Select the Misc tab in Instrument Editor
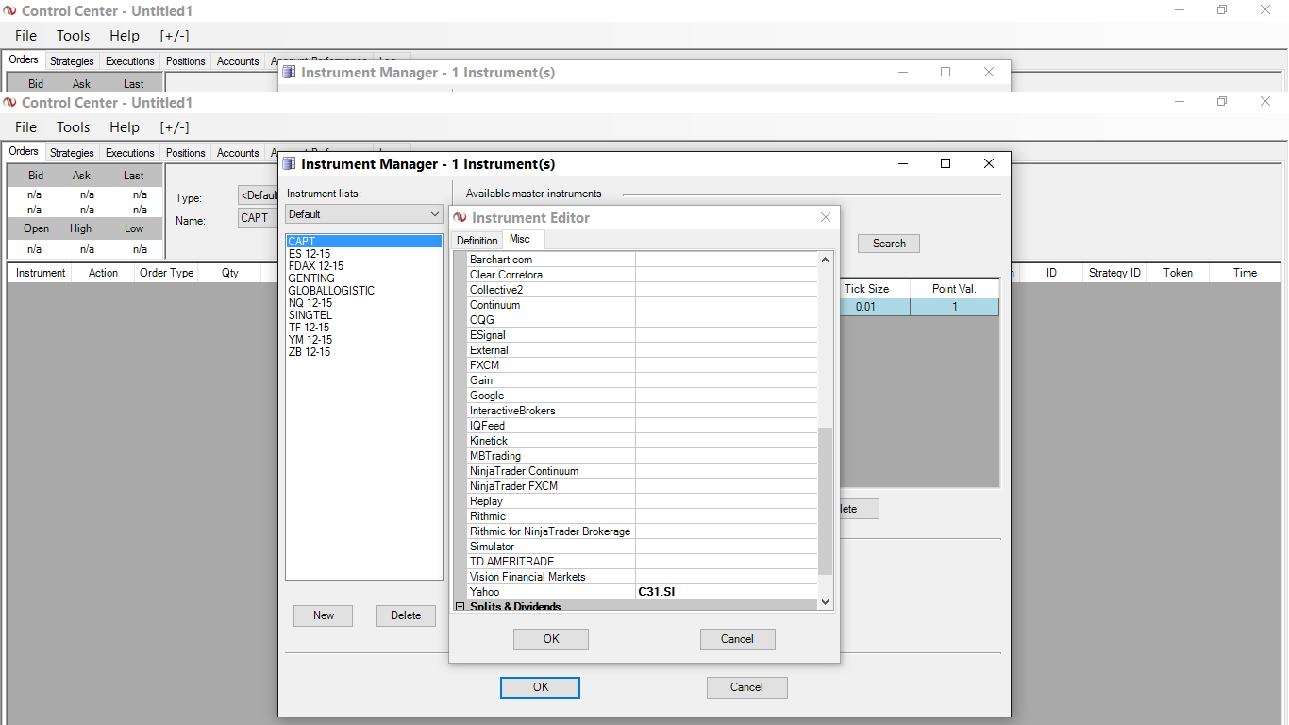This screenshot has height=725, width=1289. click(520, 240)
